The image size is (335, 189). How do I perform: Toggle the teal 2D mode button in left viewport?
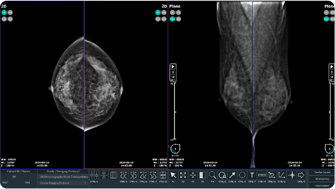click(4, 13)
